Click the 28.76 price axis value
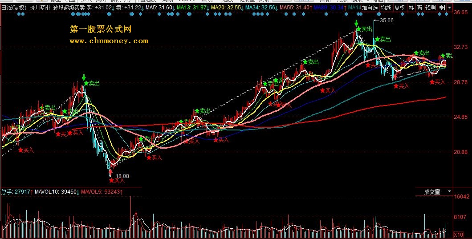Screen dimensions: 472x239 461,82
